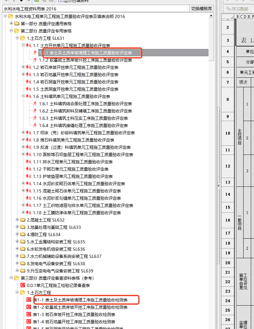This screenshot has width=254, height=329.
Task: Click the red X icon of 表1-1 表土及土质岸坡清理
Action: tap(29, 300)
